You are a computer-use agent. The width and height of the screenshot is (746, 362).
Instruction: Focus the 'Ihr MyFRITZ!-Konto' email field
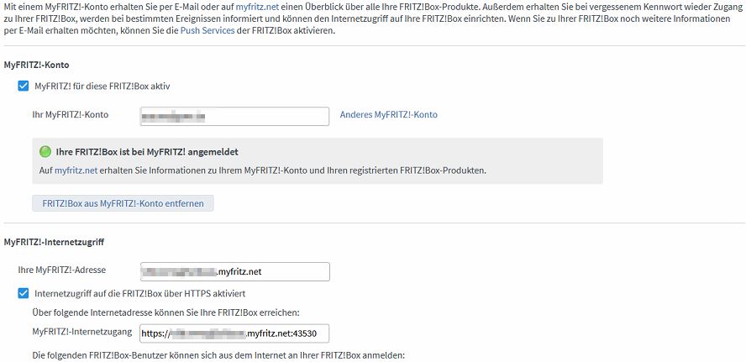234,116
